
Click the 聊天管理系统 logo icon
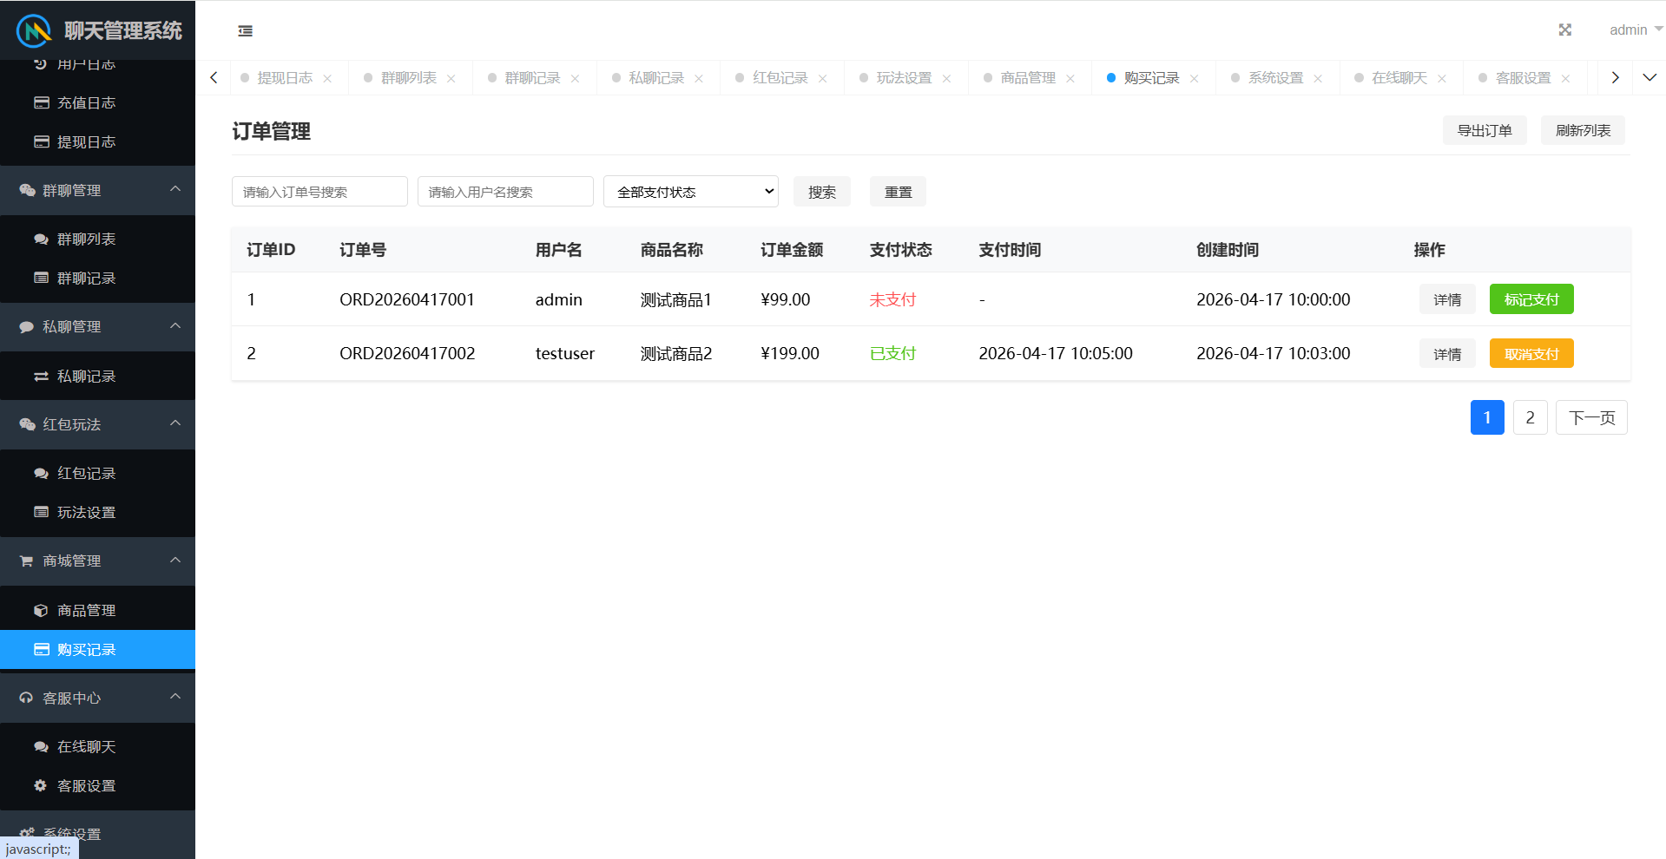click(34, 31)
